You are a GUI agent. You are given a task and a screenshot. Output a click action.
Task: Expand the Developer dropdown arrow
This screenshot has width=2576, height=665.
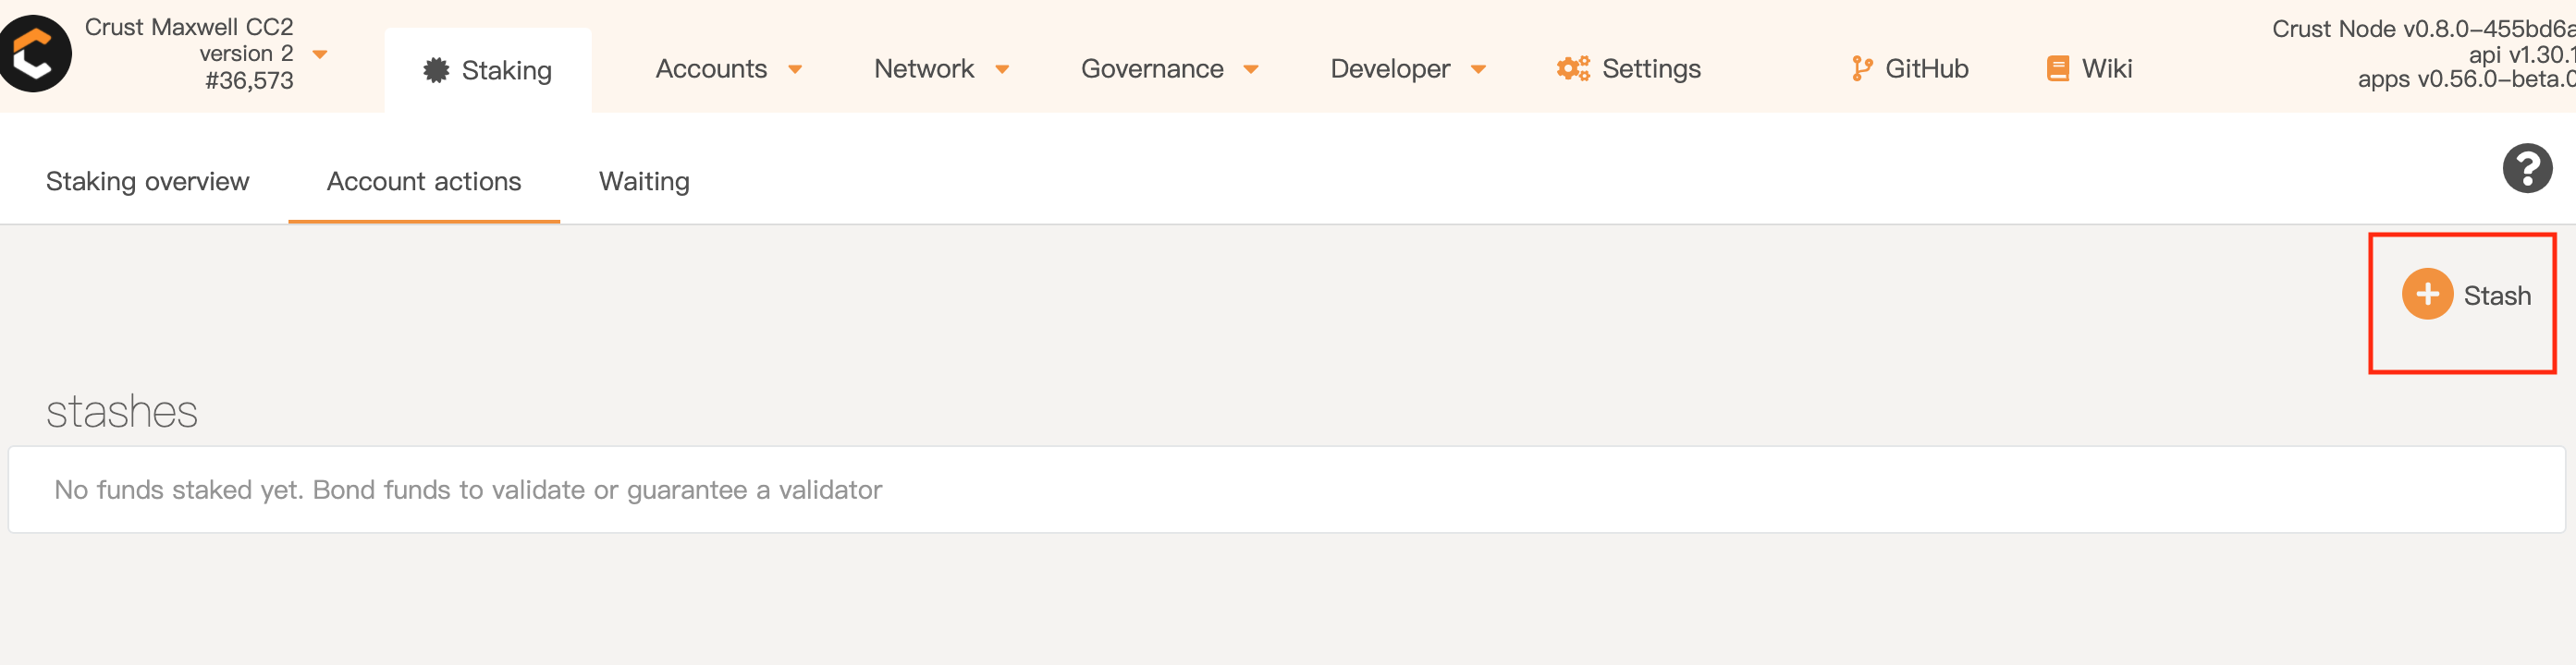[1478, 70]
